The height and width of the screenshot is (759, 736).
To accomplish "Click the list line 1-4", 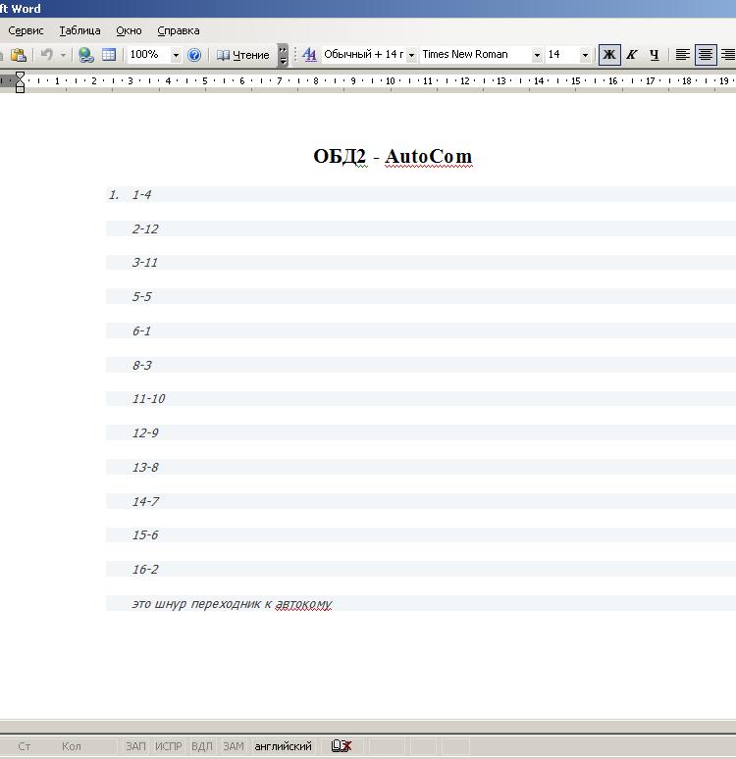I will point(141,194).
